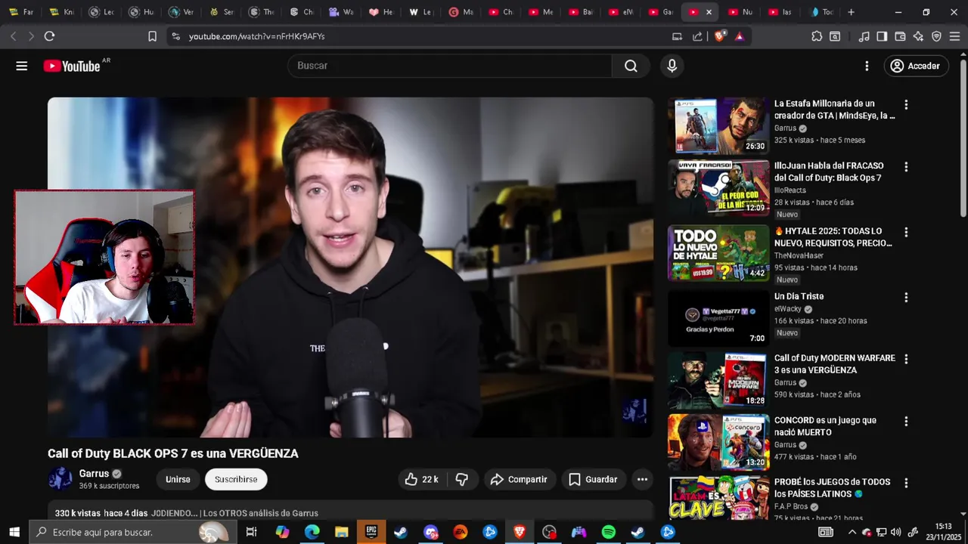Screen dimensions: 968x544
Task: Close the active YouTube tab
Action: [709, 12]
